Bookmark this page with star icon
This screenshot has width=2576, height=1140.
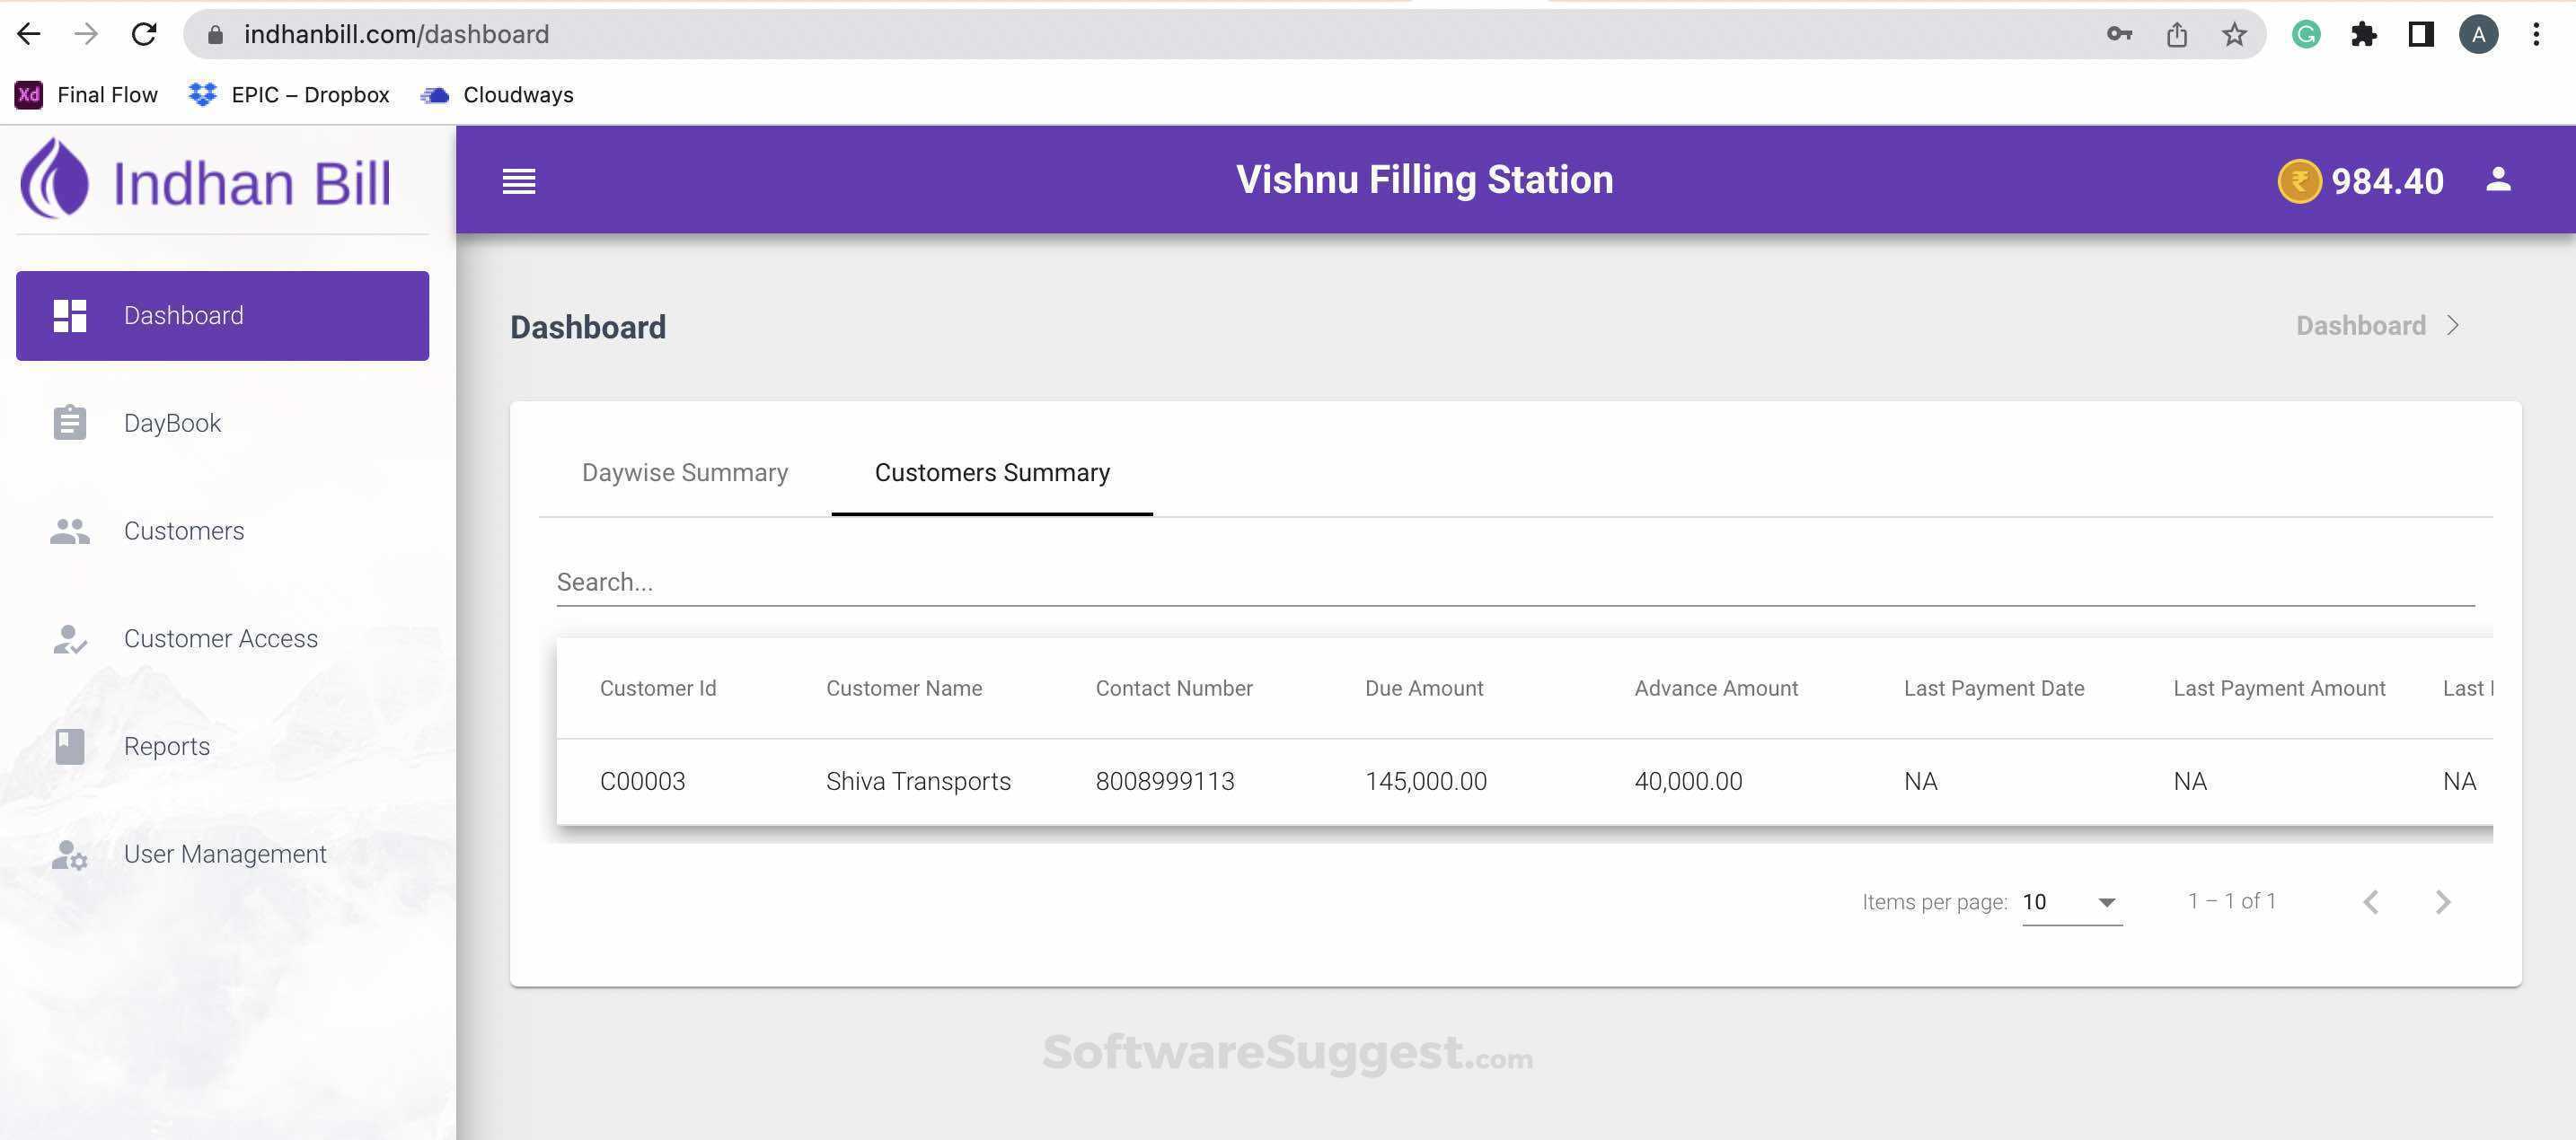(x=2233, y=35)
